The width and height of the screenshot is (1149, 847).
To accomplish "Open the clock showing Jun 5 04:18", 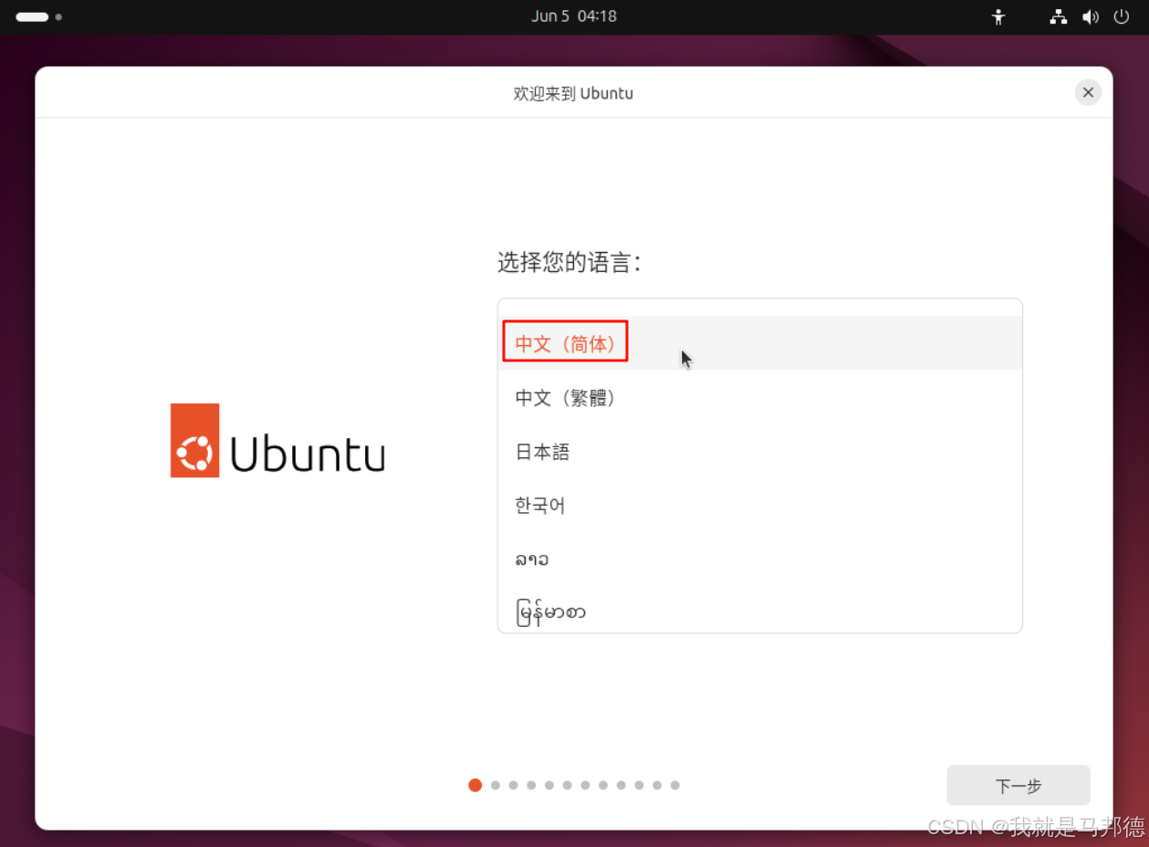I will (x=574, y=16).
